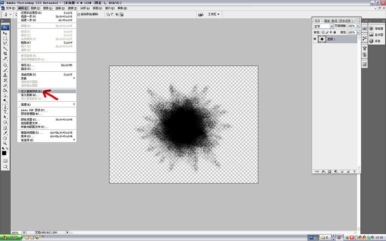Choose 定义图案 menu item

tap(47, 95)
